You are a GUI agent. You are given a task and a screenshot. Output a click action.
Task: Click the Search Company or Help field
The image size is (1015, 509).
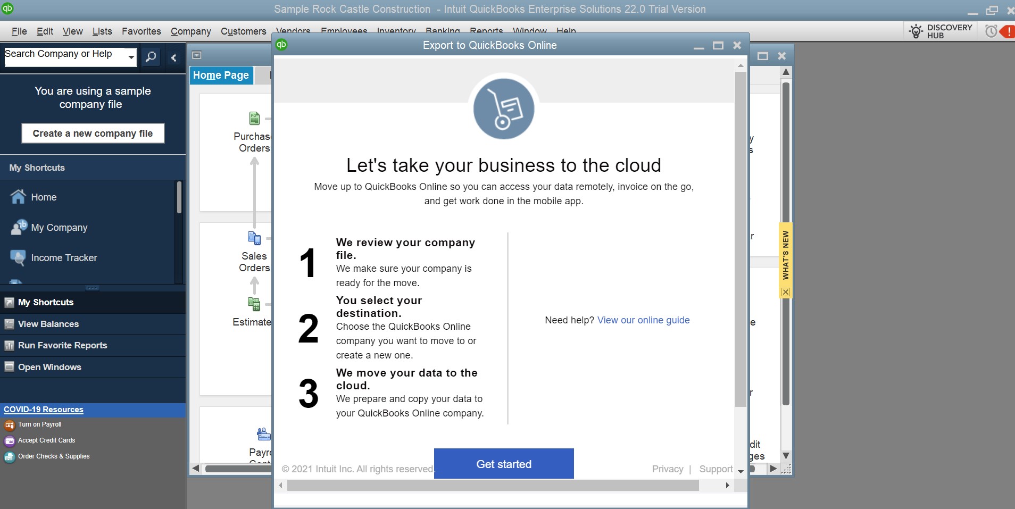(65, 56)
